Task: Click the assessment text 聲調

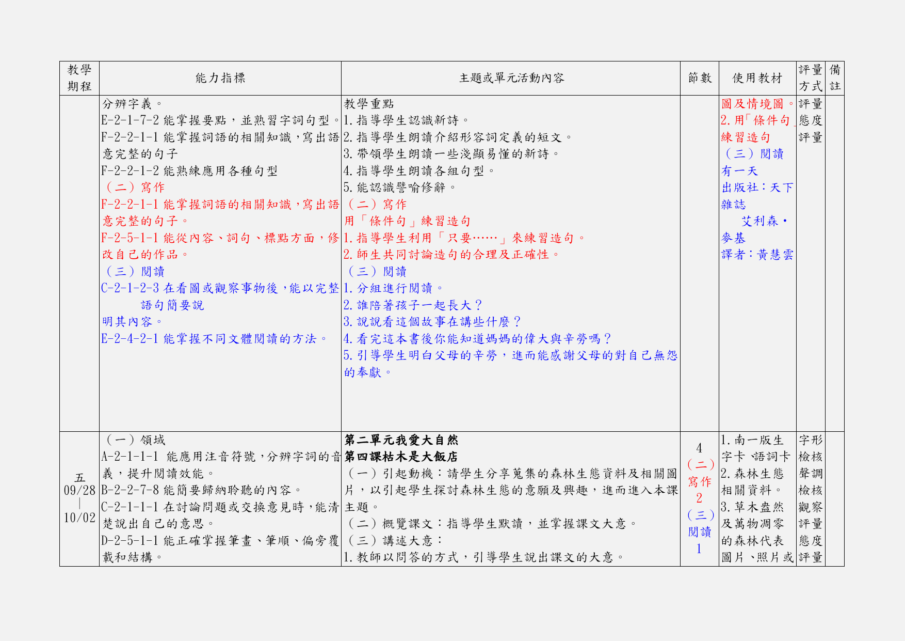Action: 811,474
